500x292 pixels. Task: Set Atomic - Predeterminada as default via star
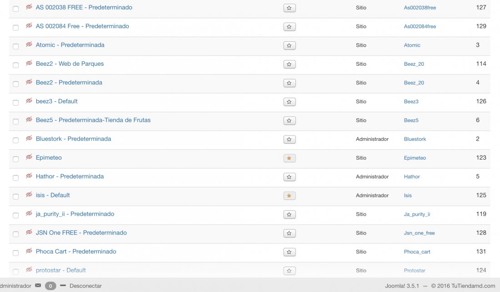tap(289, 45)
